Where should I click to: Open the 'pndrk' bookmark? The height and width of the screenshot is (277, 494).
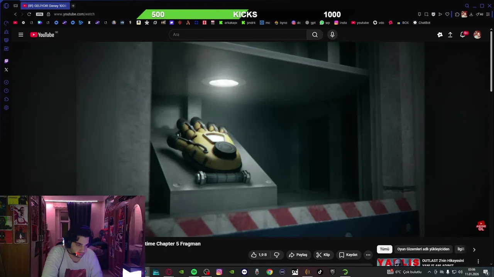coord(249,23)
